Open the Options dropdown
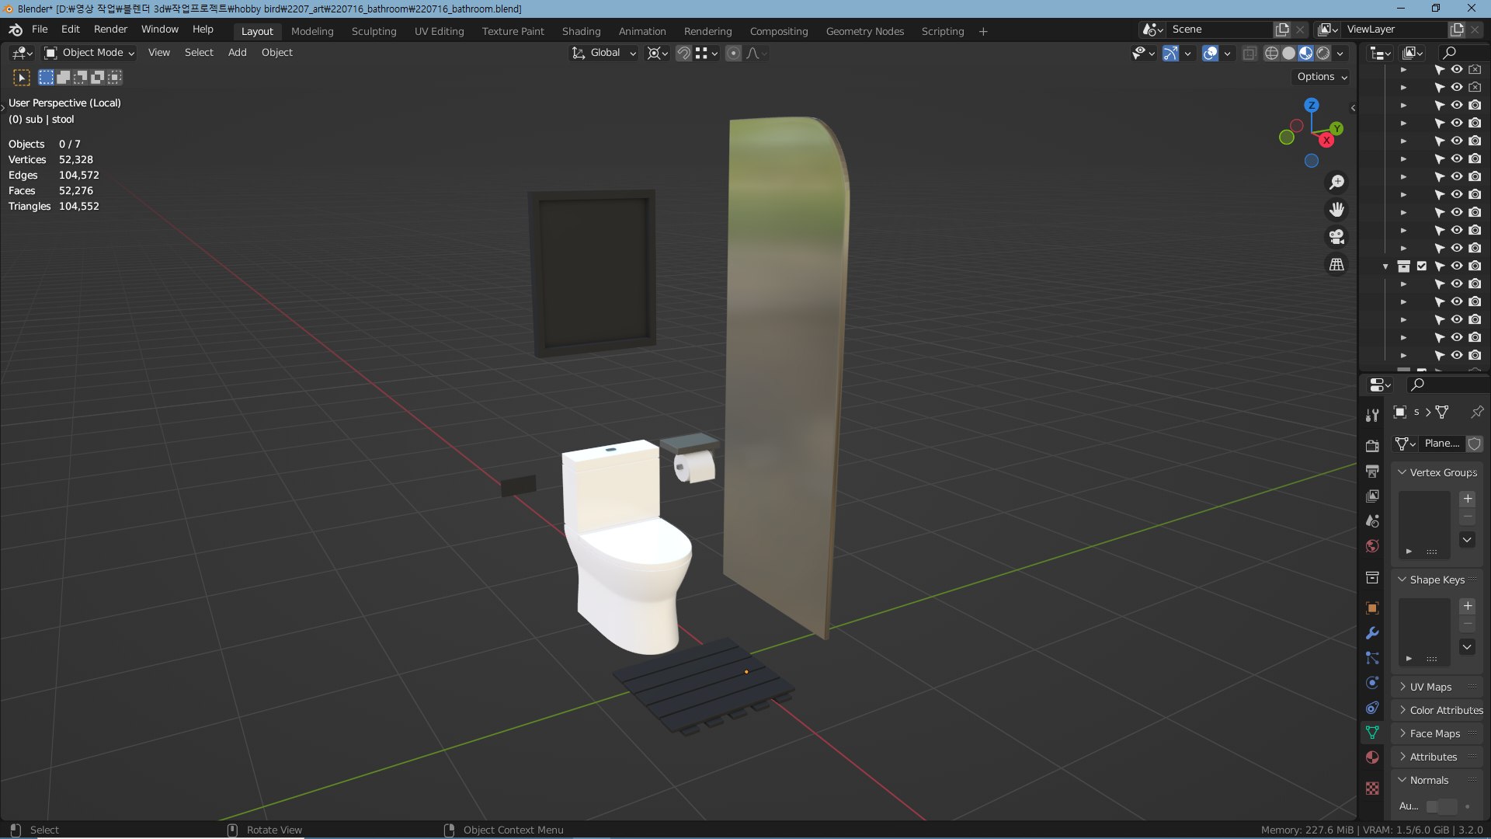1491x839 pixels. (1322, 77)
